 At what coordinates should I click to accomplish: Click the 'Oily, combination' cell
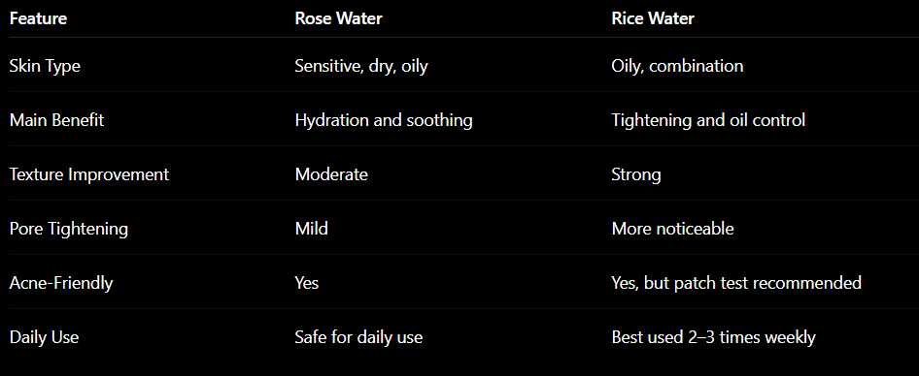tap(677, 66)
